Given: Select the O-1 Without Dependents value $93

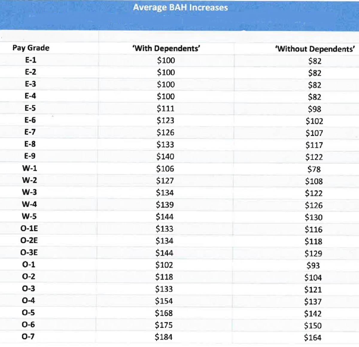Looking at the screenshot, I should [x=313, y=265].
